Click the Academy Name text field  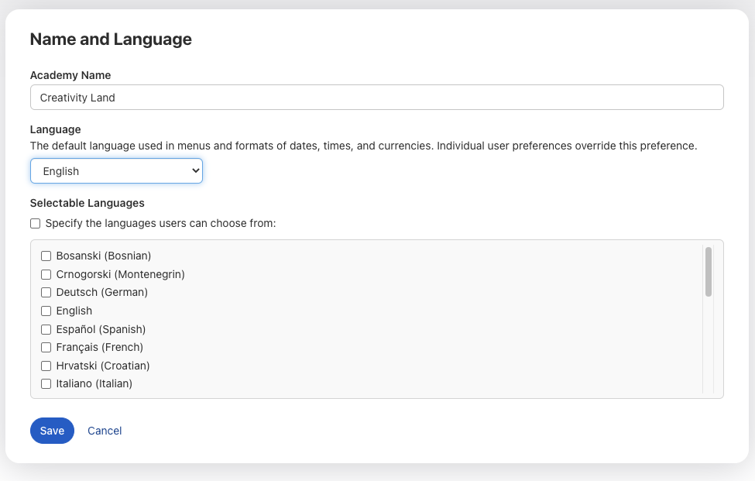(x=376, y=98)
